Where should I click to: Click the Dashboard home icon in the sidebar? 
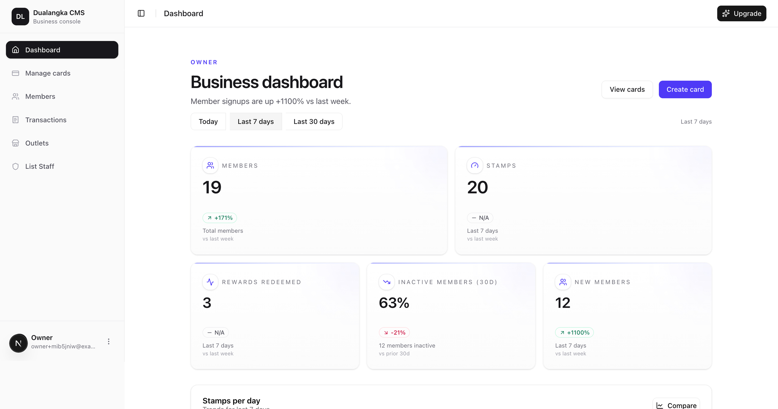click(16, 50)
